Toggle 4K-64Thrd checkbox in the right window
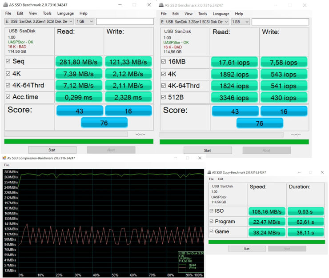This screenshot has height=278, width=329. click(164, 86)
